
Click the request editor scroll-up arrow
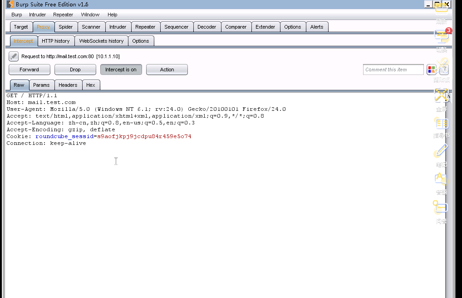448,96
